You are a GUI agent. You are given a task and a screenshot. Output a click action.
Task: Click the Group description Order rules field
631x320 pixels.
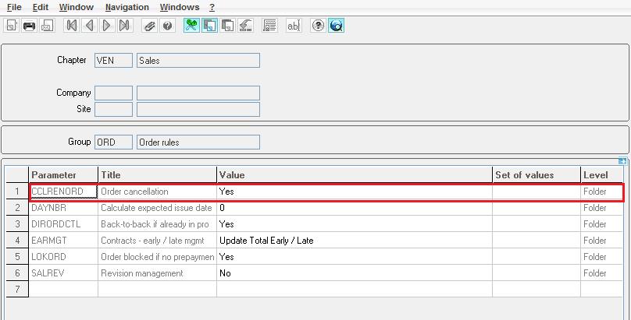point(198,142)
